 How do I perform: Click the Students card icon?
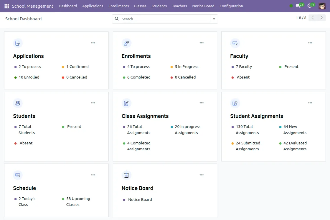click(18, 103)
